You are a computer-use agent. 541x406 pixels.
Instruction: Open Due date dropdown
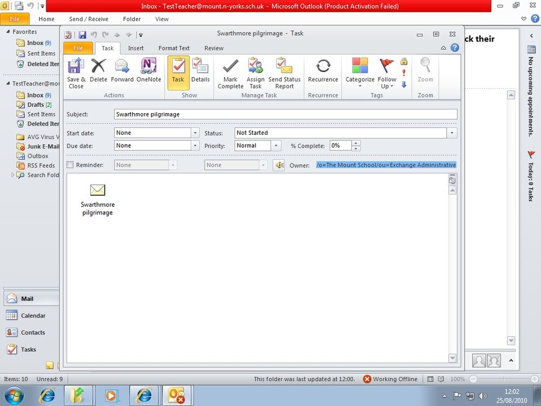pos(195,146)
